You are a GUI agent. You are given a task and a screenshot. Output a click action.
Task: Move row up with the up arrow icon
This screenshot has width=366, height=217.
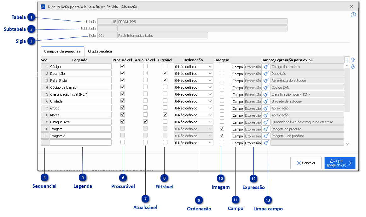click(353, 60)
